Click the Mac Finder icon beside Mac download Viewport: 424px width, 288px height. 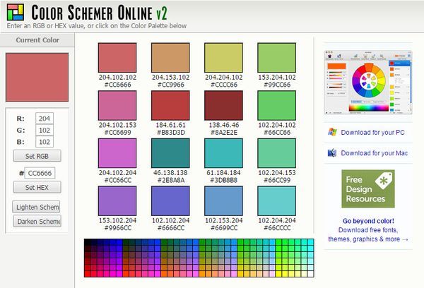[332, 153]
